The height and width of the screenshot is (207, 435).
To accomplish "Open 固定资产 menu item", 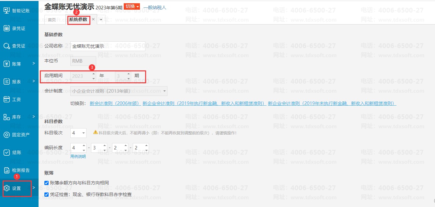I will 21,135.
